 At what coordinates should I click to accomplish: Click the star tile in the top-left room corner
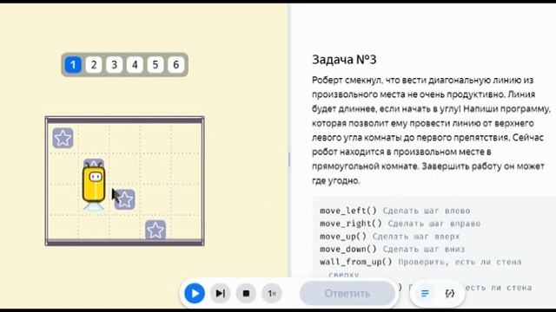[x=63, y=138]
